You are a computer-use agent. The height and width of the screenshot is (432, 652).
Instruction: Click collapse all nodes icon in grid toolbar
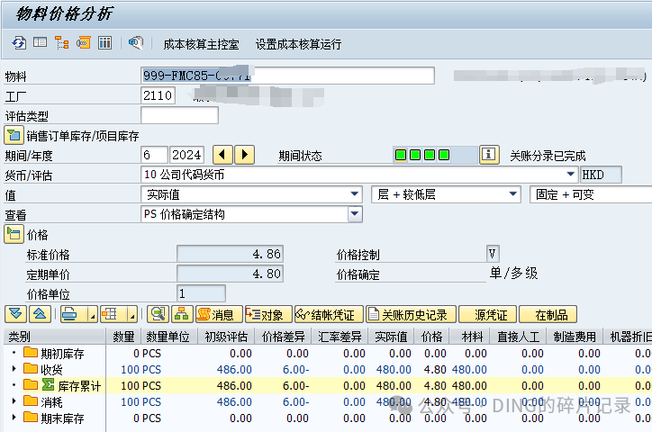point(40,314)
